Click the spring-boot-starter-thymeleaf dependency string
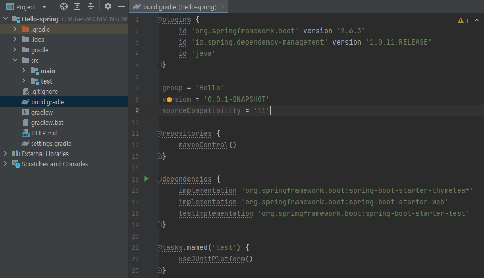This screenshot has width=484, height=278. tap(357, 190)
